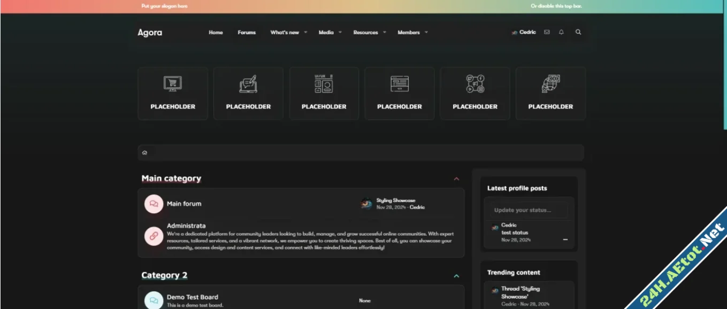This screenshot has width=727, height=309.
Task: Select Home in the navigation bar
Action: [x=216, y=33]
